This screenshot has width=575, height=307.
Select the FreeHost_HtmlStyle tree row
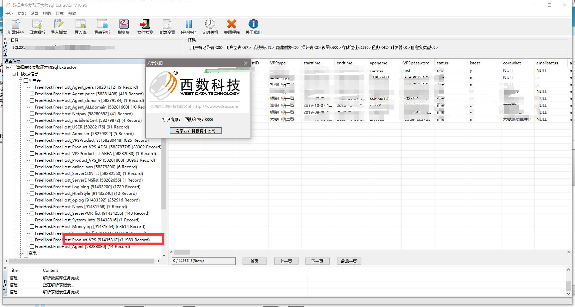point(86,193)
